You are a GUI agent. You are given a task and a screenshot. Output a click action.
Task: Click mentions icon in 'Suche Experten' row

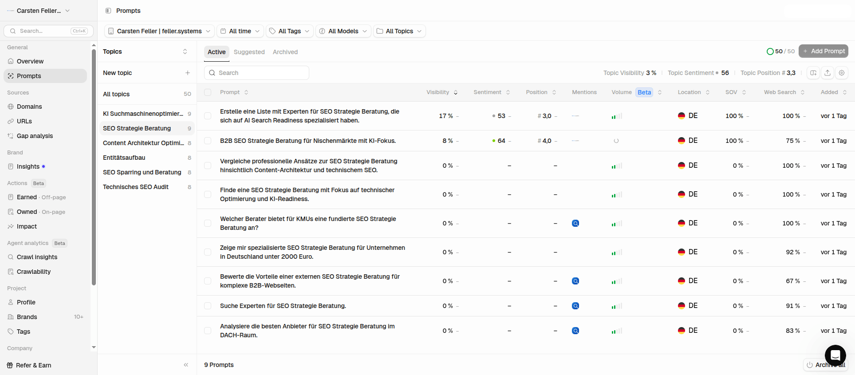pos(575,306)
